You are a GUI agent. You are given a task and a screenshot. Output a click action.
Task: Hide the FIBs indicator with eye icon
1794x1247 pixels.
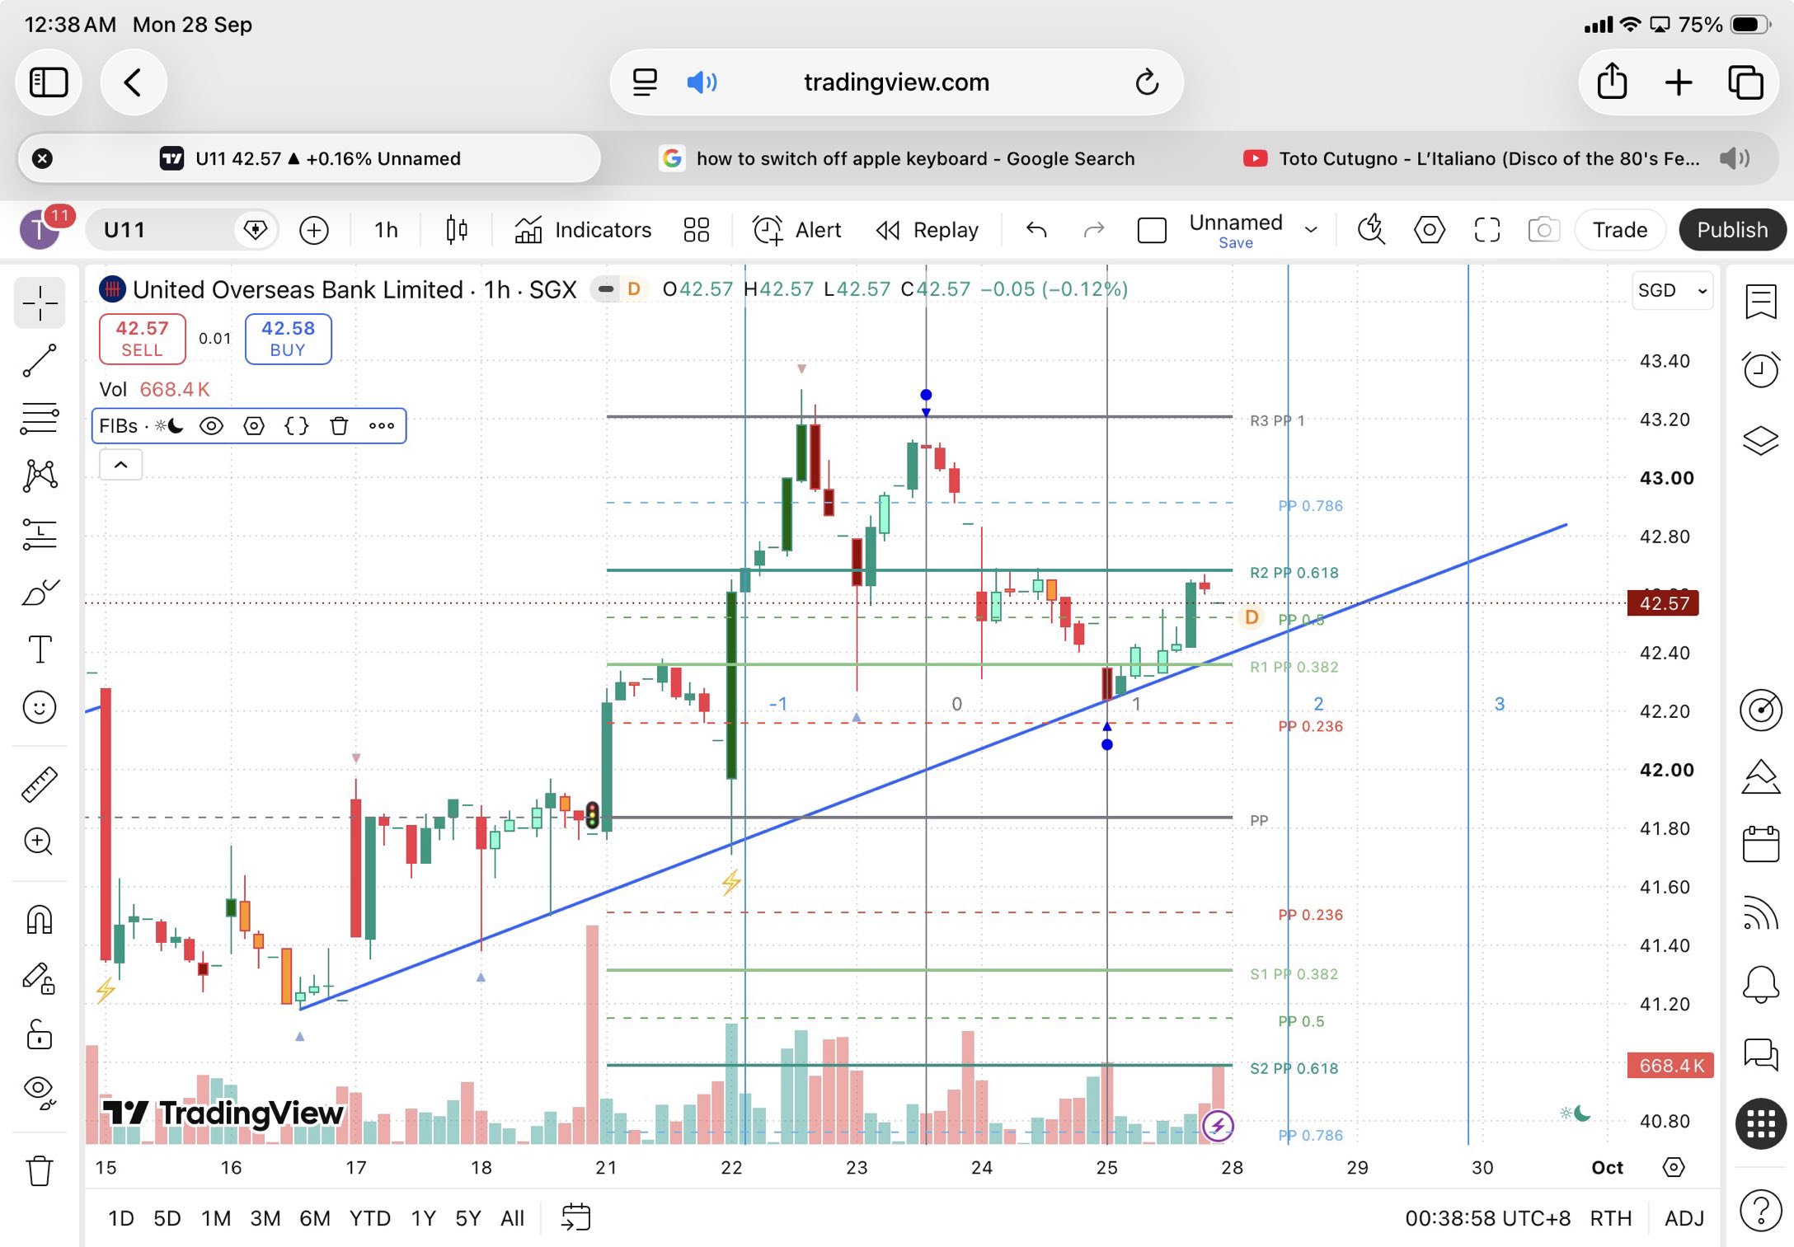point(212,426)
